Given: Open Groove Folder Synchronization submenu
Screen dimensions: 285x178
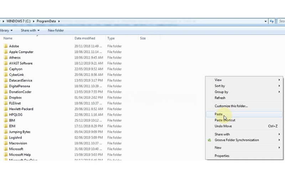Looking at the screenshot, I should point(244,140).
